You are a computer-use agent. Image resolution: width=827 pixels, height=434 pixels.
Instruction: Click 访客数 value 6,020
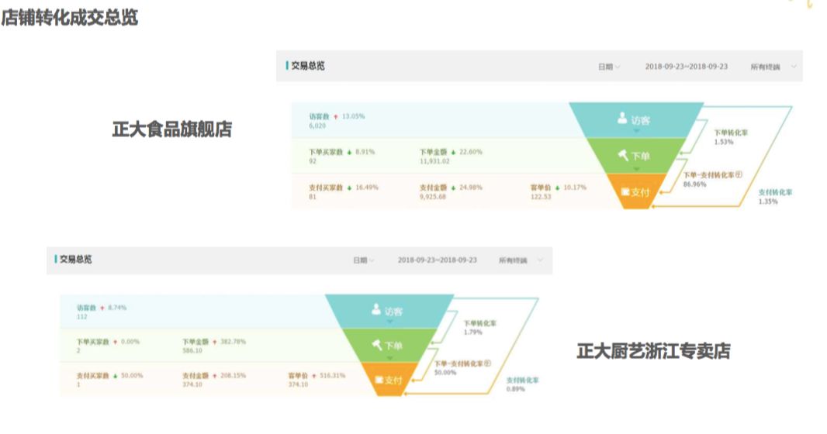click(x=317, y=126)
